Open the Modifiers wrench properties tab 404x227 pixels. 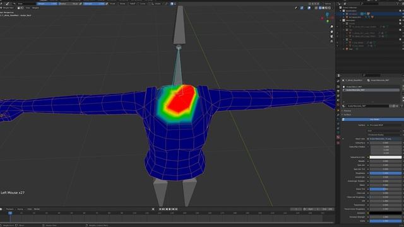click(338, 115)
